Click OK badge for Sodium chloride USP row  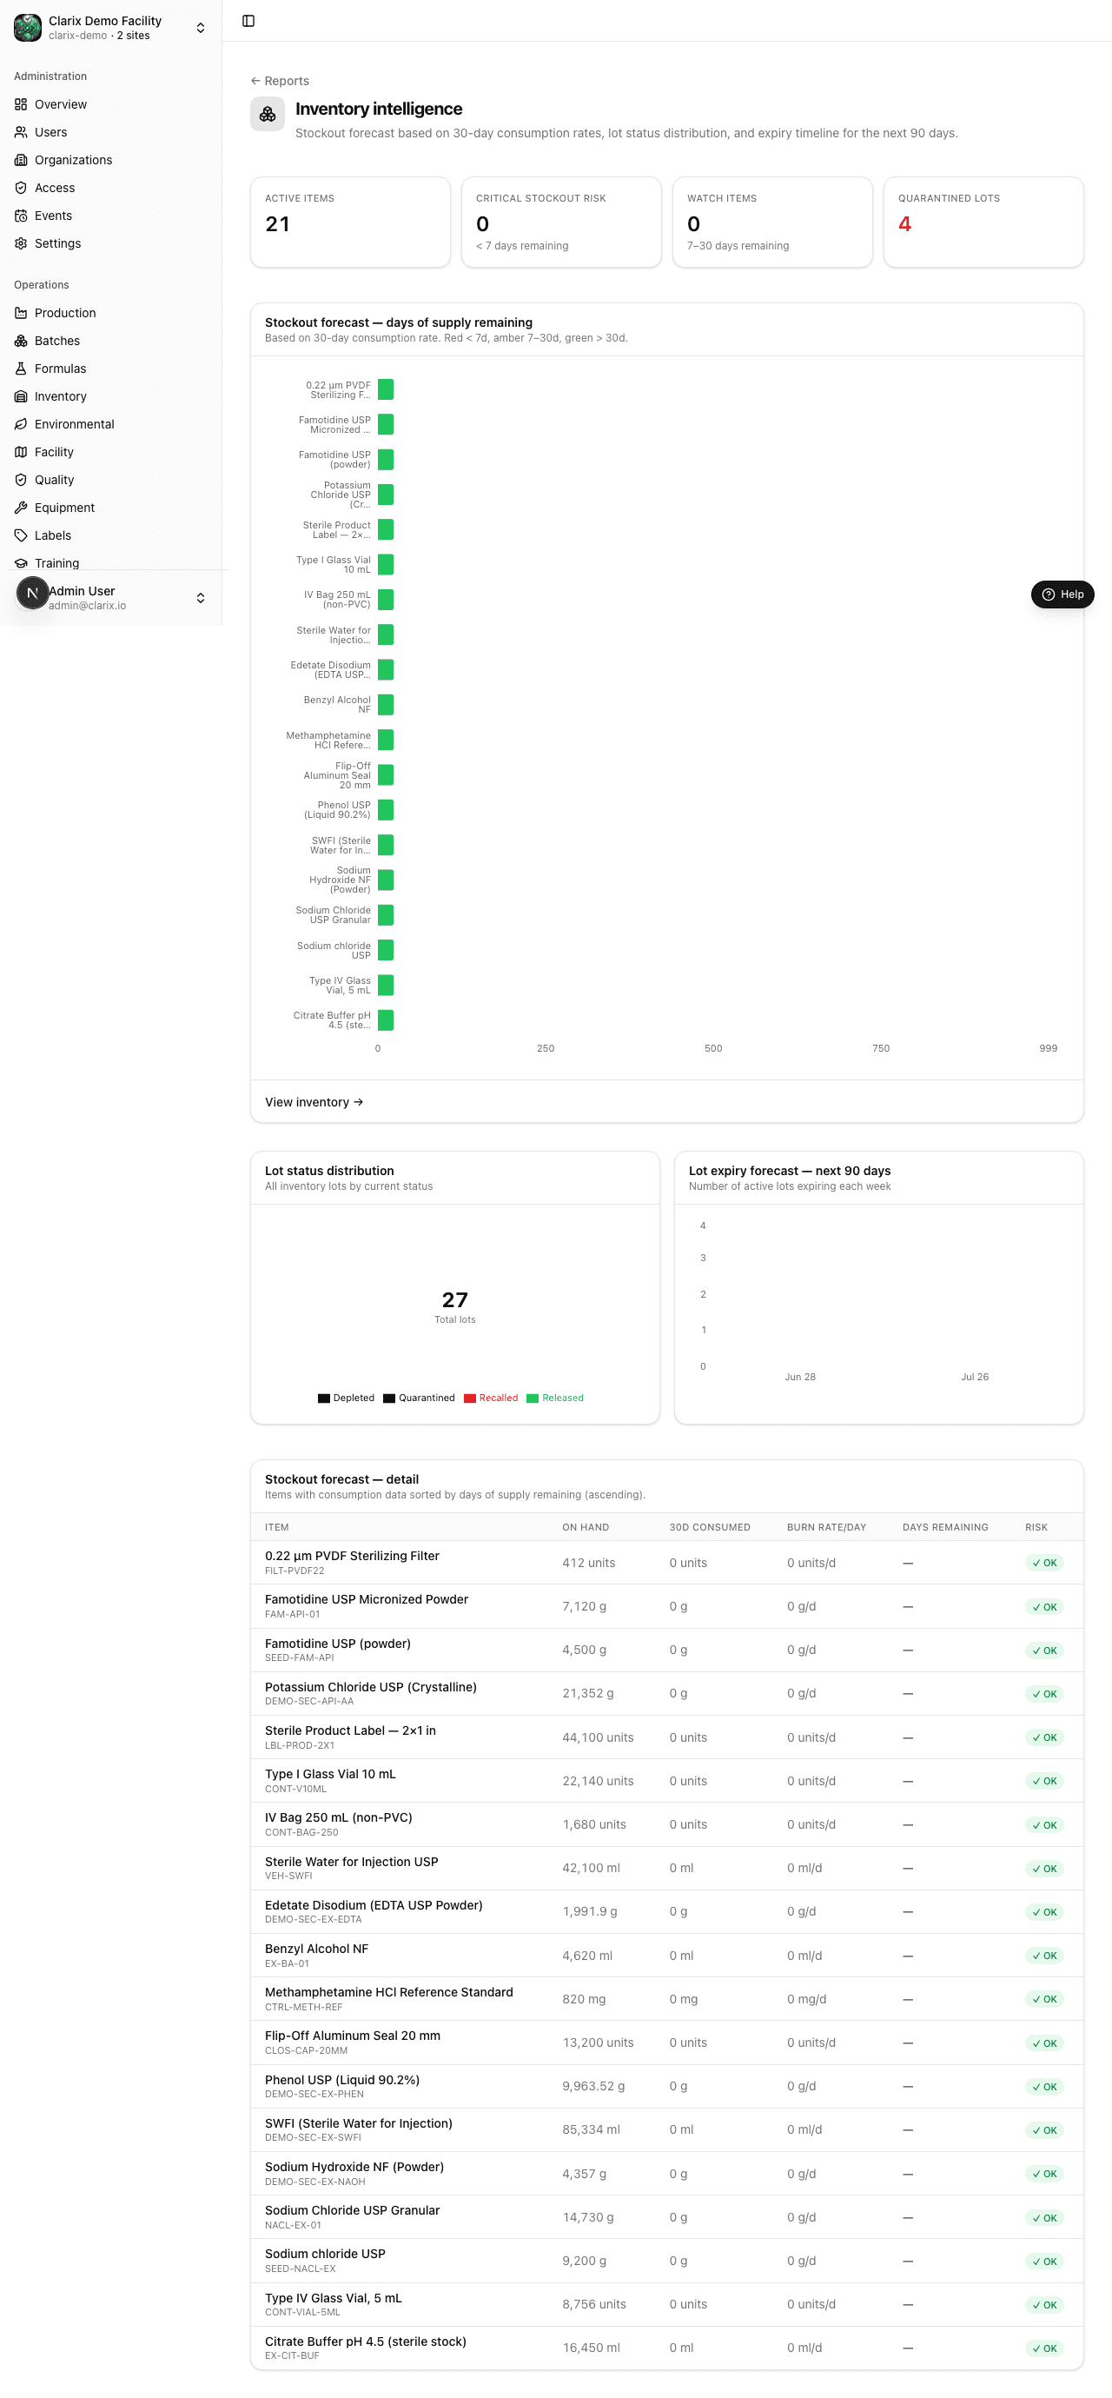1044,2262
